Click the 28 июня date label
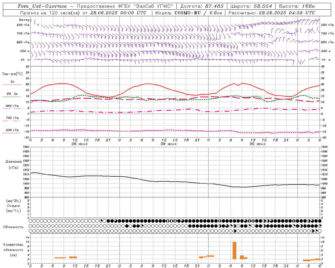The image size is (335, 268). point(80,144)
